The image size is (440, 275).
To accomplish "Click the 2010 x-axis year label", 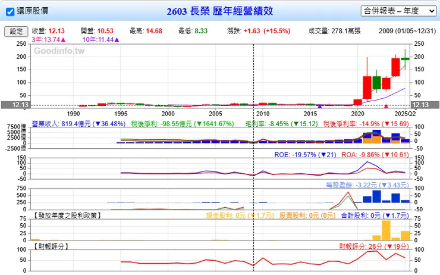I will click(x=263, y=114).
